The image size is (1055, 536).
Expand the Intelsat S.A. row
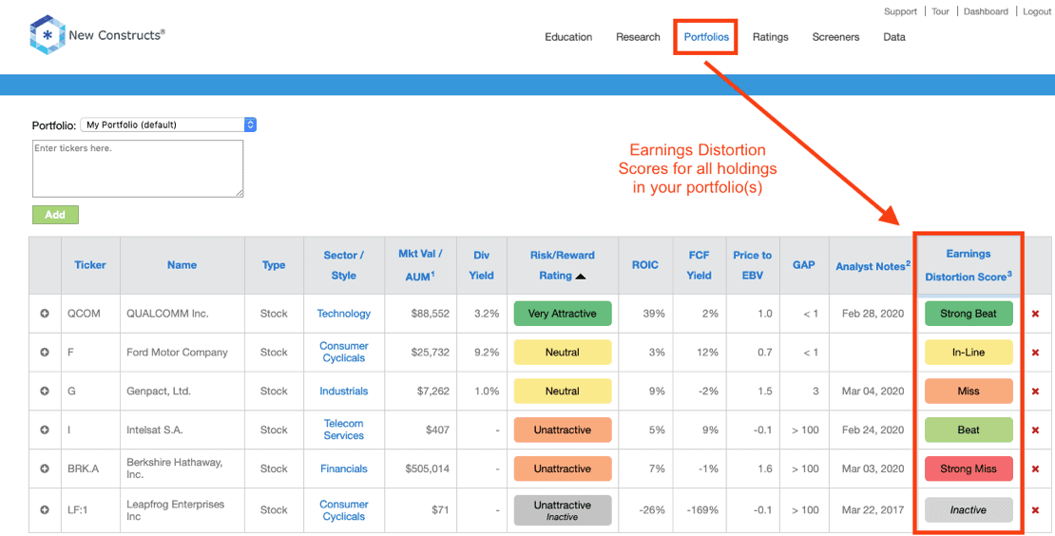click(x=45, y=430)
